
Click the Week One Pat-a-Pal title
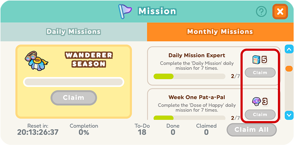(197, 97)
